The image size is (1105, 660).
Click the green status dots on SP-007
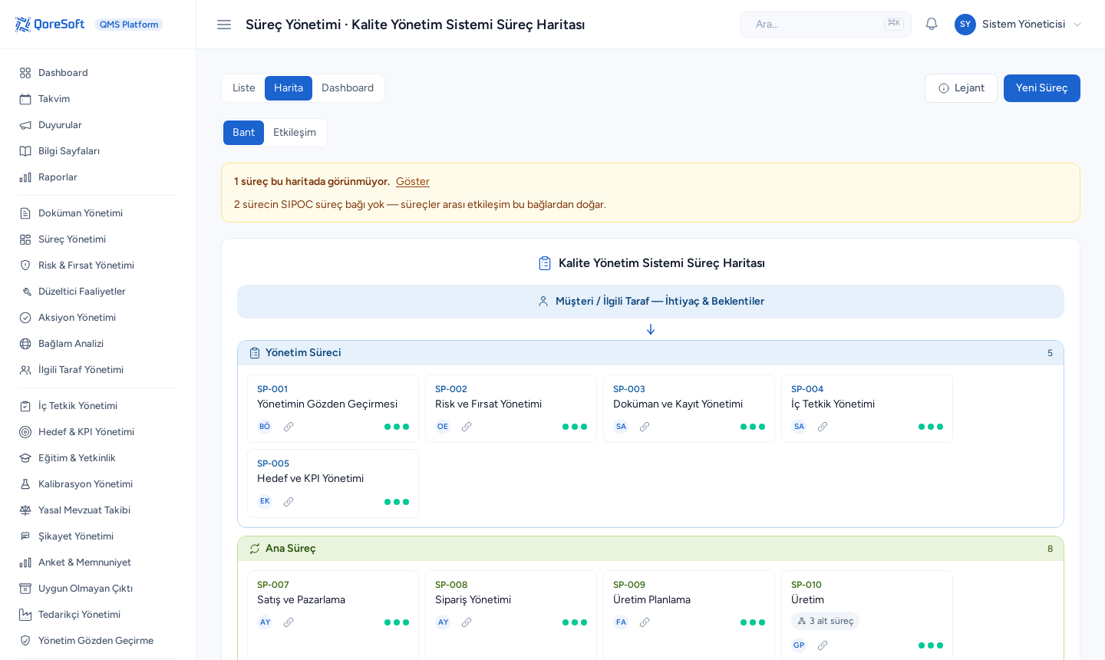coord(397,622)
